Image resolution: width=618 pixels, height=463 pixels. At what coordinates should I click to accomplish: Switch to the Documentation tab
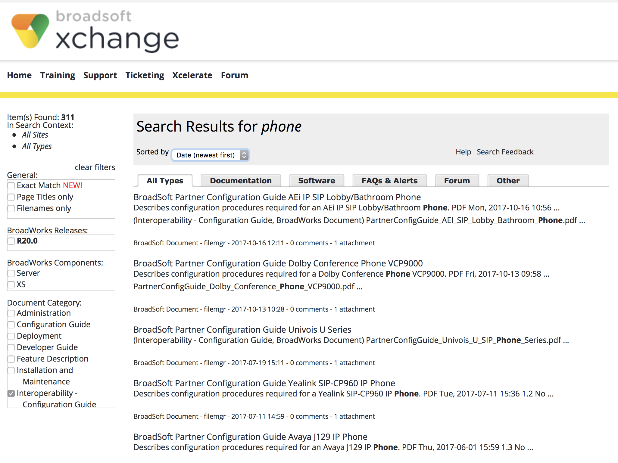241,181
